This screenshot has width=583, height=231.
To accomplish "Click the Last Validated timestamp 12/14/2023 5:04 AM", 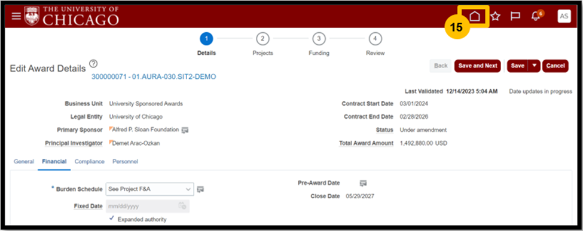I will click(471, 91).
